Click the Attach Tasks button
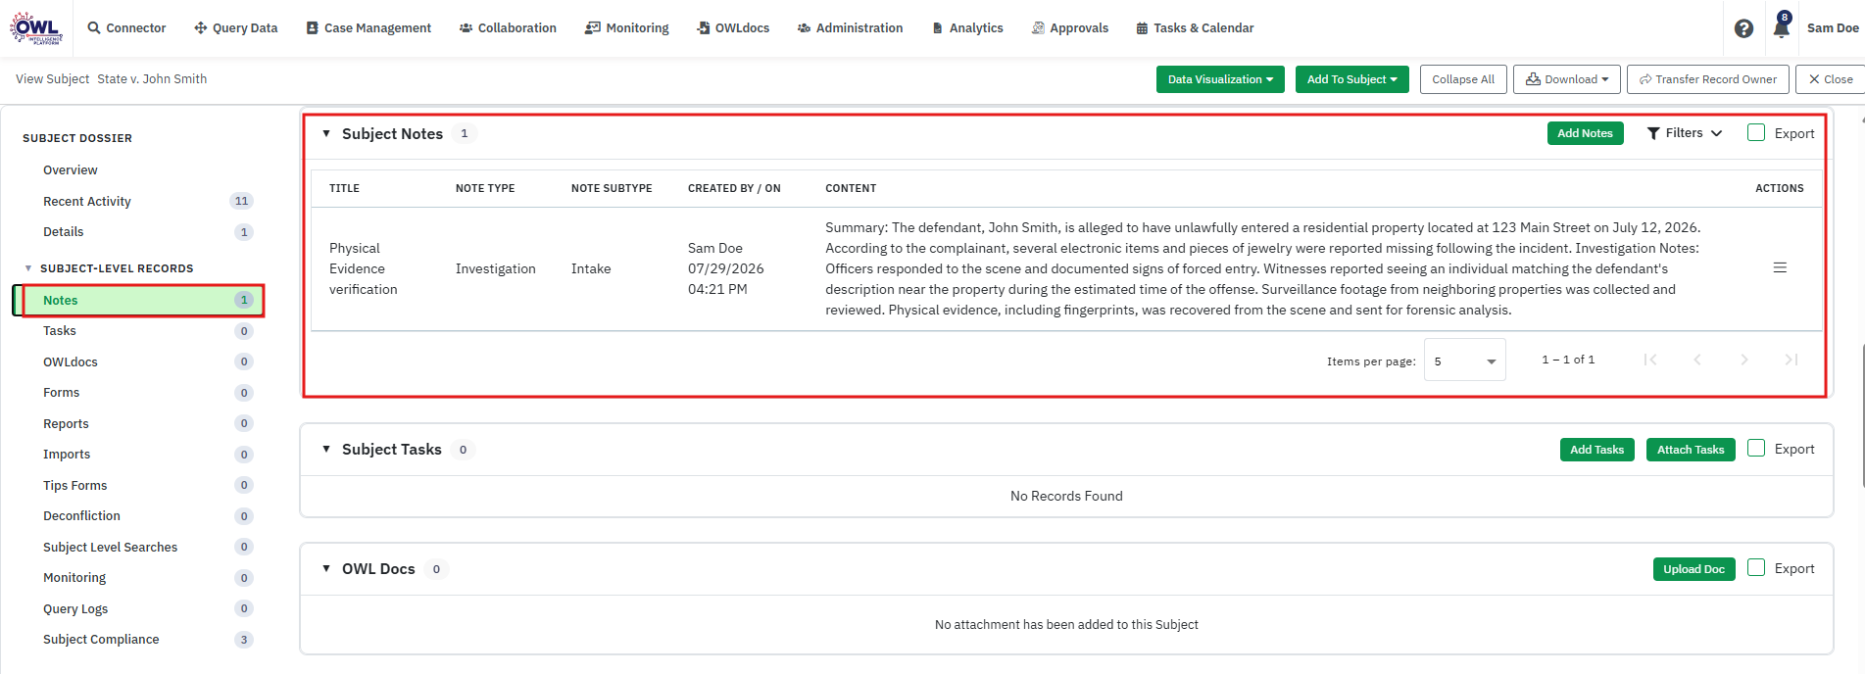 click(1691, 450)
